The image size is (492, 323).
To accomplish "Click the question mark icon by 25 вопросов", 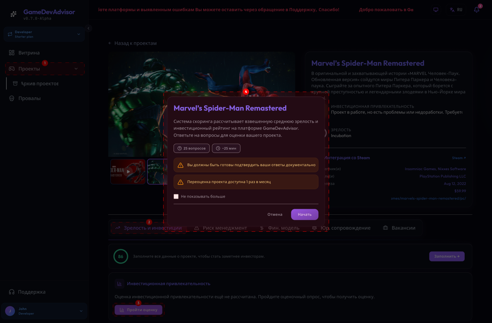I will (x=180, y=148).
